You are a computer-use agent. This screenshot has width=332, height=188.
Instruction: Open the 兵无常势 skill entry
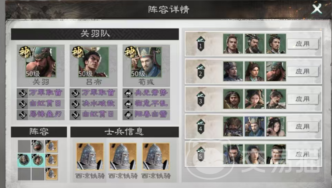146,93
